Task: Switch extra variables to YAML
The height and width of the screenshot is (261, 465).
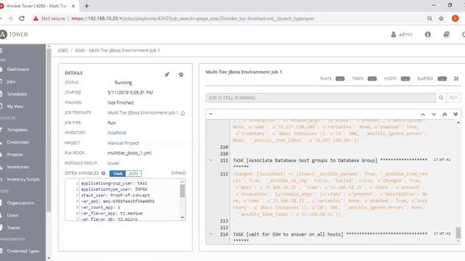Action: pos(118,174)
